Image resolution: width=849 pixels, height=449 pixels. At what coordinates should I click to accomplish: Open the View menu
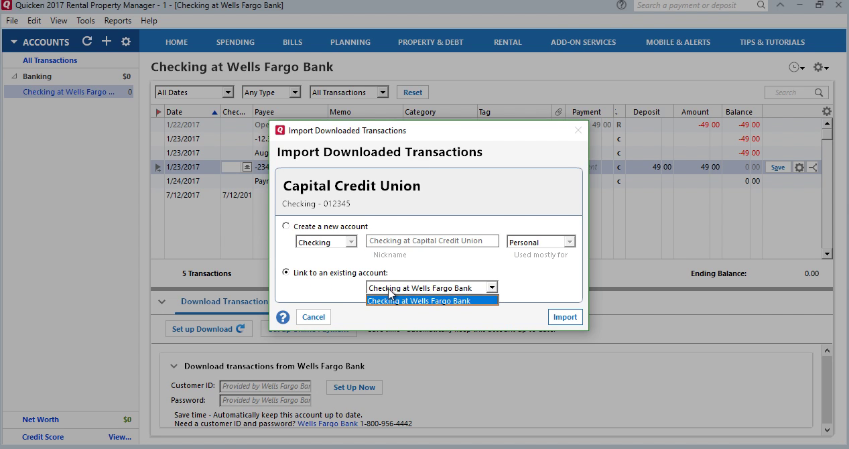[58, 21]
